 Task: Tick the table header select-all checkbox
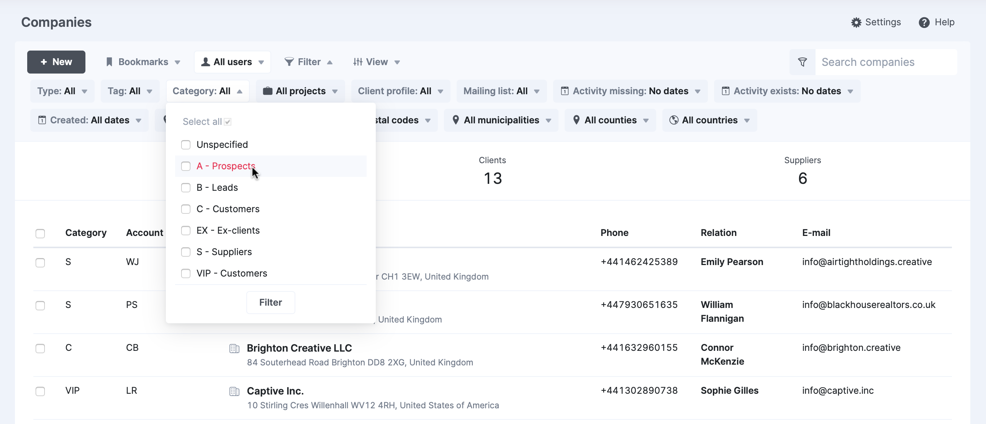[40, 234]
